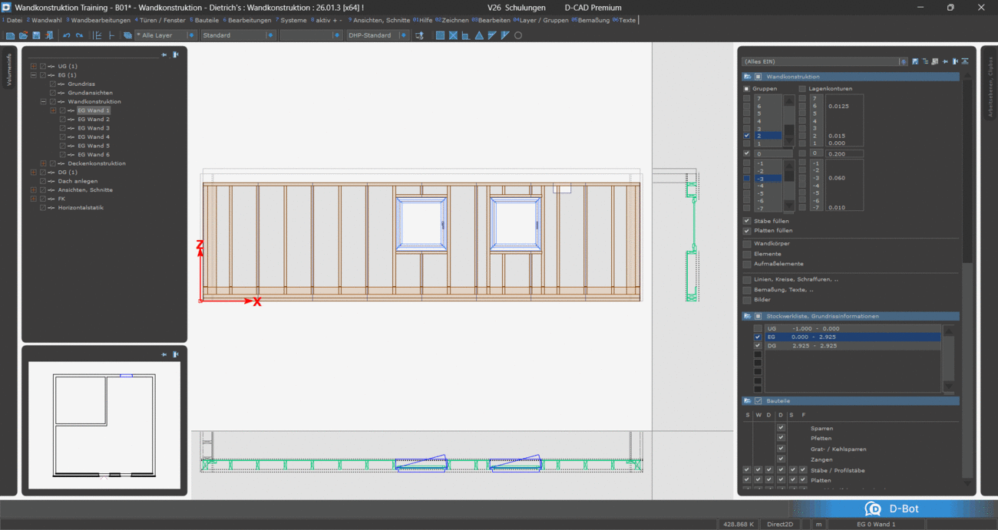
Task: Uncheck the Platten füllen checkbox
Action: pyautogui.click(x=747, y=230)
